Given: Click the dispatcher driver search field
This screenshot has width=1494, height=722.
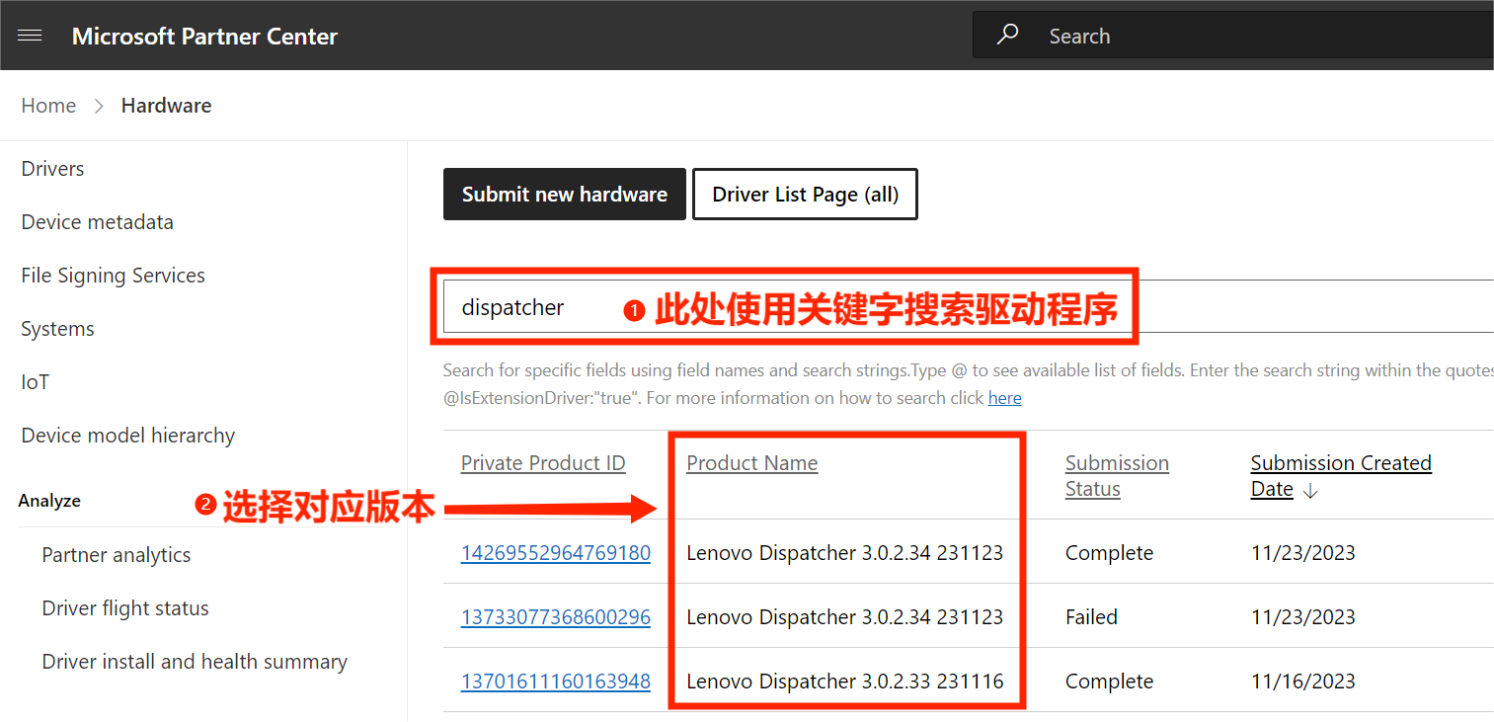Looking at the screenshot, I should tap(533, 308).
